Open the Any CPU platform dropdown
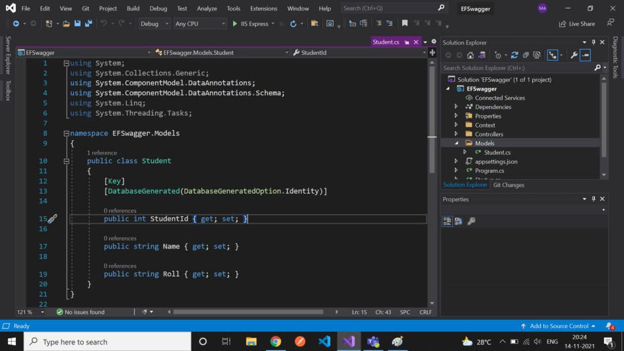The height and width of the screenshot is (351, 624). point(200,24)
